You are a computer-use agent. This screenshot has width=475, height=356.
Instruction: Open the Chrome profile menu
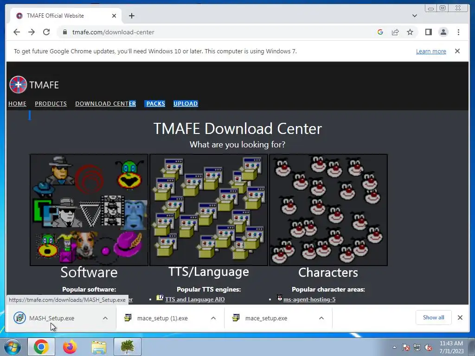[x=443, y=32]
